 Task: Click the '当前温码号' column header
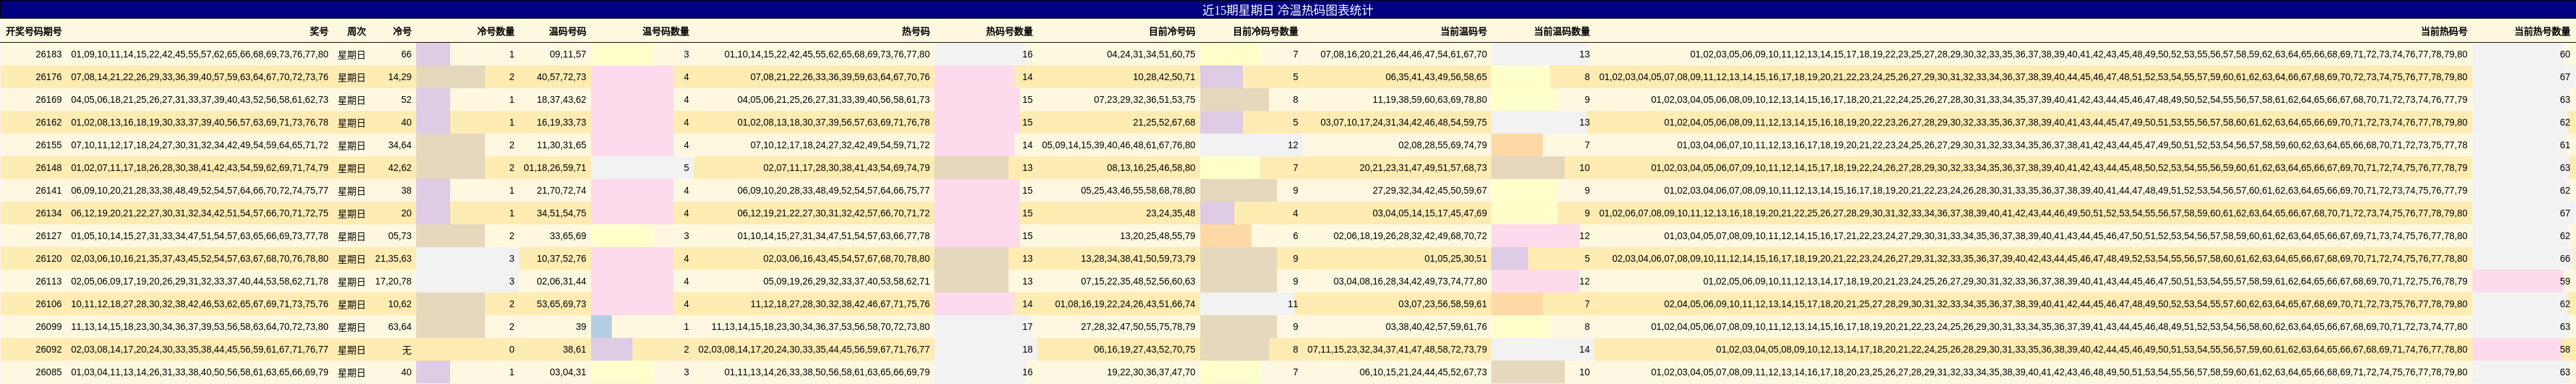(x=1463, y=32)
